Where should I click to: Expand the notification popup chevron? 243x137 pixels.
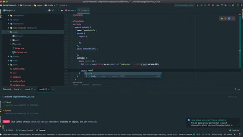coord(238,125)
